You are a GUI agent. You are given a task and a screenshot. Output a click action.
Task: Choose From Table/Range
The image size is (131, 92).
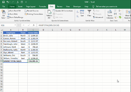[x=15, y=17]
